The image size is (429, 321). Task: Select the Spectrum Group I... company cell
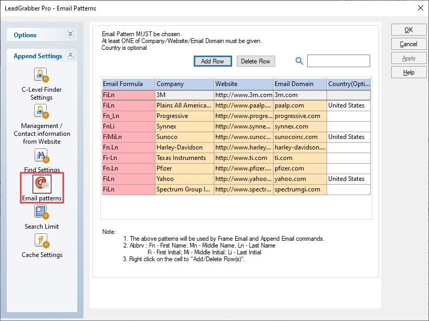point(184,189)
